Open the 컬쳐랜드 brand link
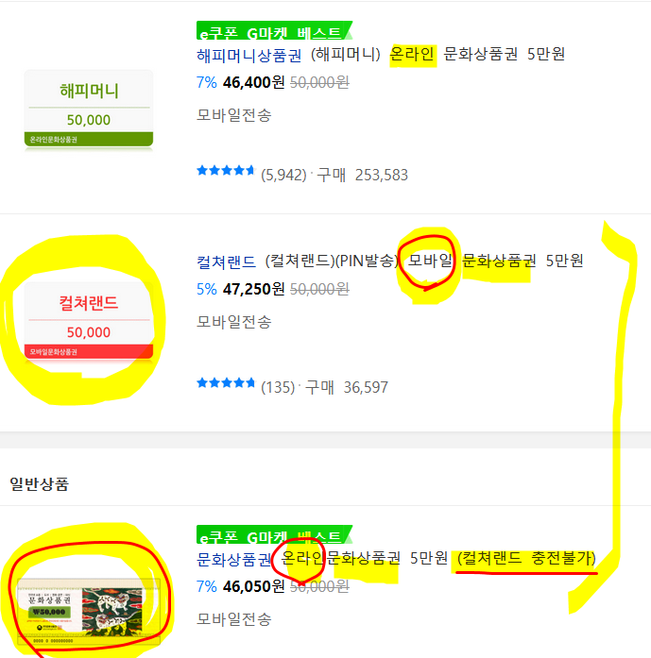This screenshot has width=651, height=658. 226,262
